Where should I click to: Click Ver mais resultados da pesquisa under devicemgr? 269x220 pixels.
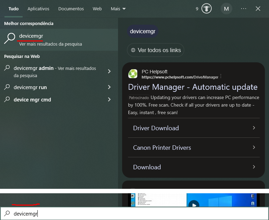click(x=50, y=44)
